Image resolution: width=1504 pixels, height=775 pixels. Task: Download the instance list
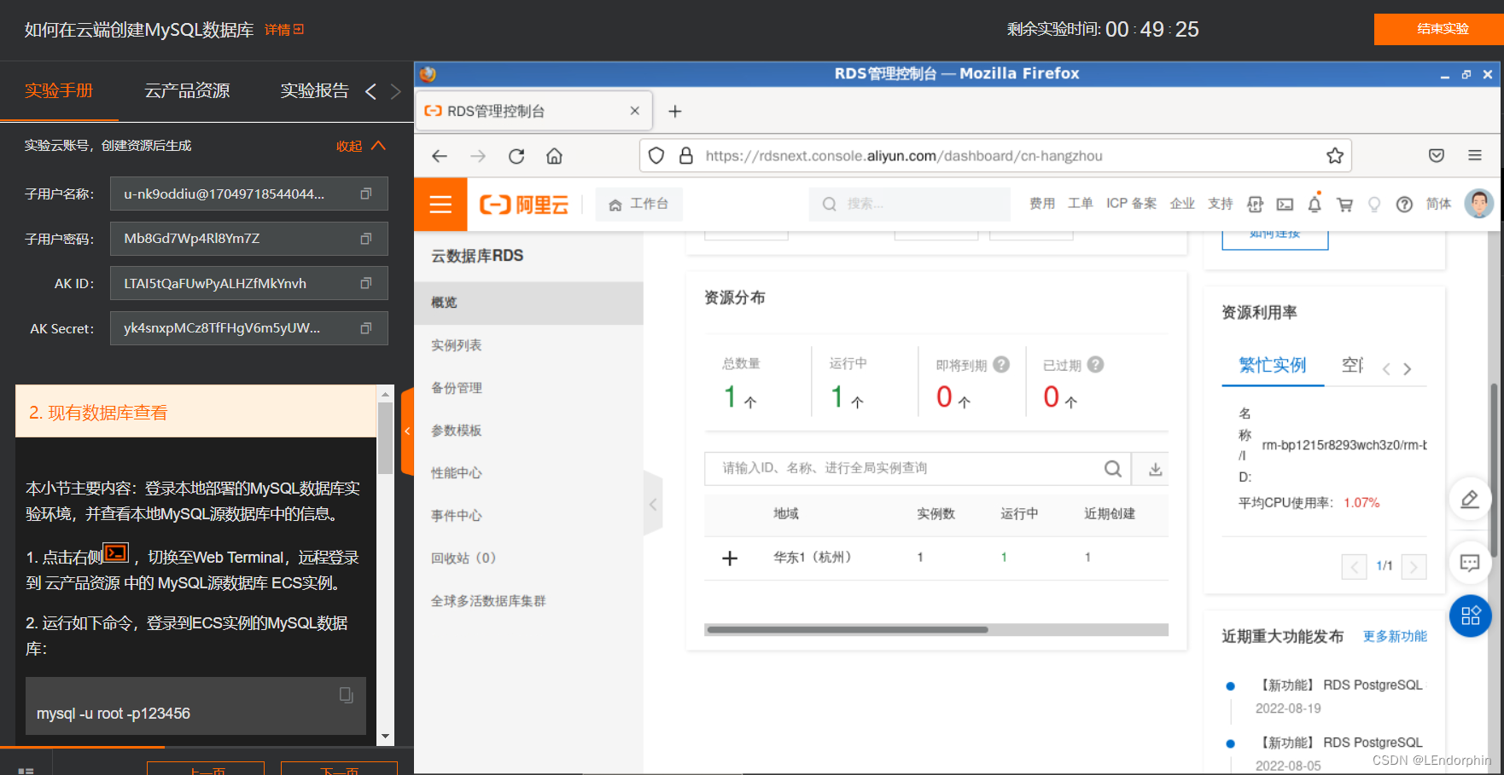[1155, 469]
